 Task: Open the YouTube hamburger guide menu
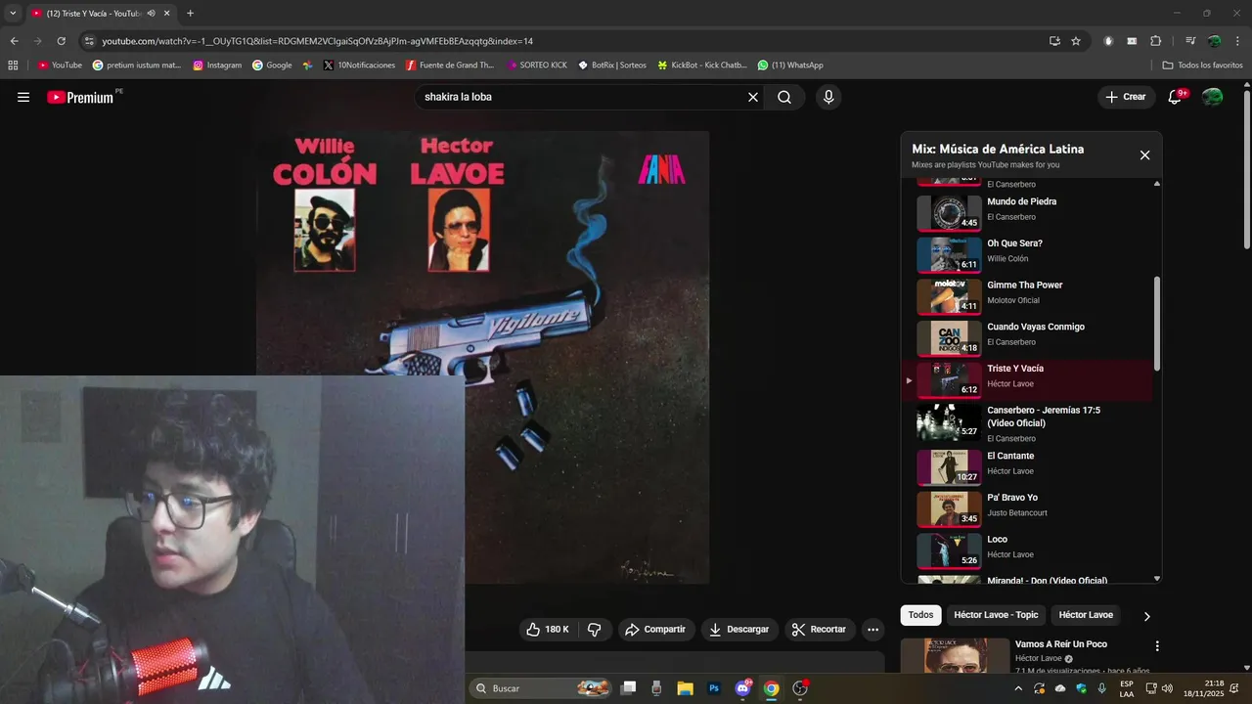point(23,97)
